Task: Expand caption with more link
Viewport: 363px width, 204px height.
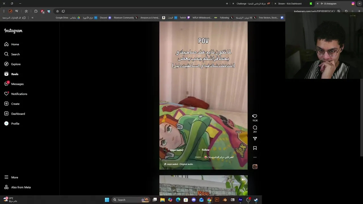Action: click(x=198, y=157)
